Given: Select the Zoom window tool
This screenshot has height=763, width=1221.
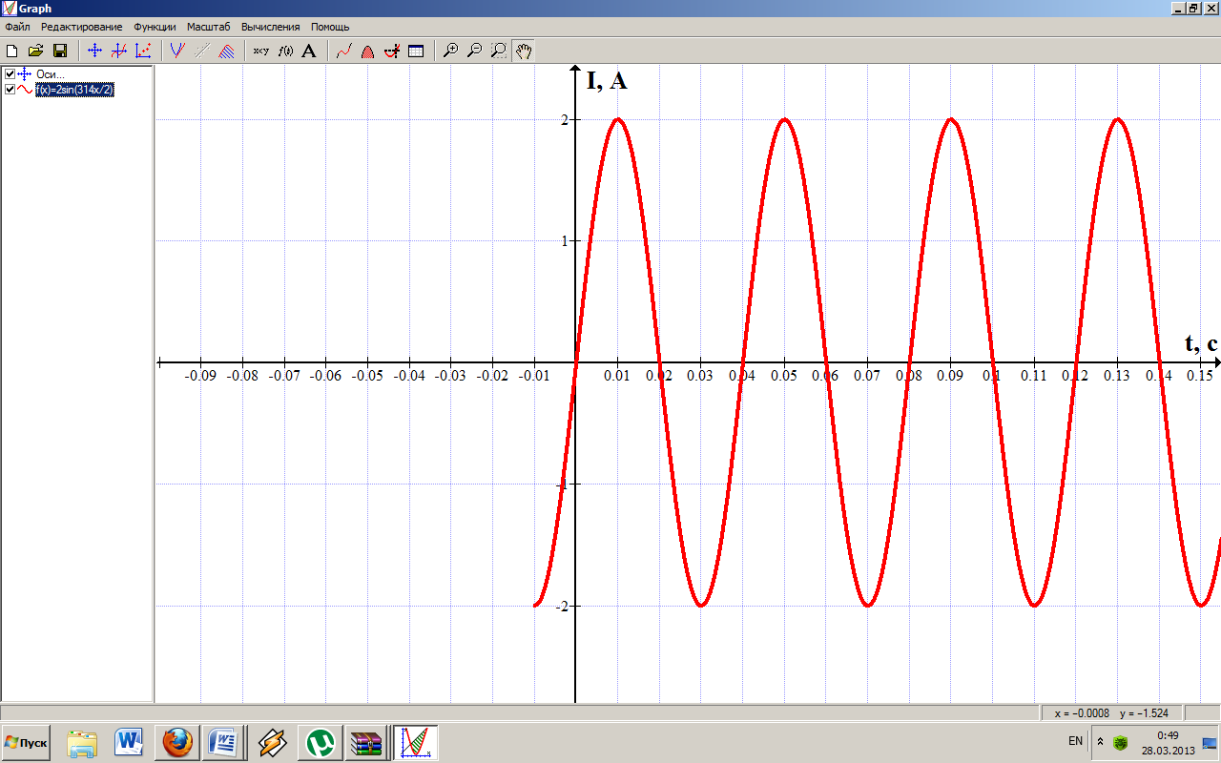Looking at the screenshot, I should 498,52.
